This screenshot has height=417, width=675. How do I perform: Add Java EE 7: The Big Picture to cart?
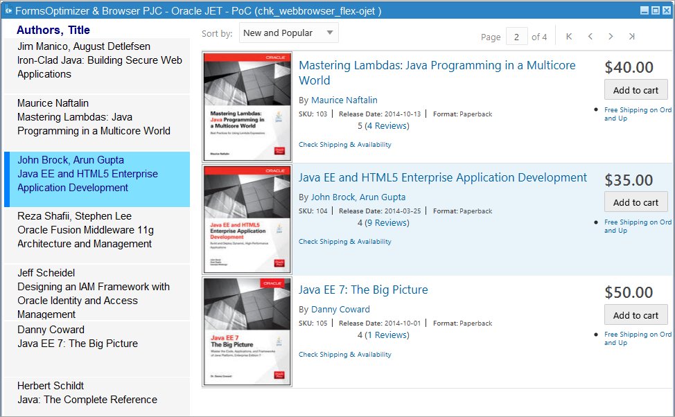click(635, 315)
